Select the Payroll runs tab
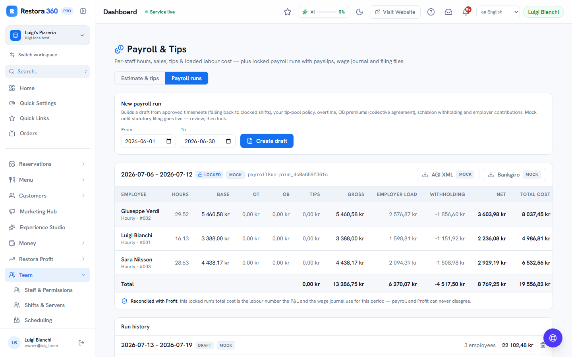 (x=187, y=78)
